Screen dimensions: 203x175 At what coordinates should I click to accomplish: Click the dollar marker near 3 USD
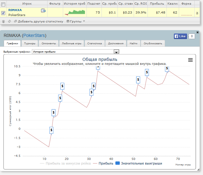[x=53, y=113]
